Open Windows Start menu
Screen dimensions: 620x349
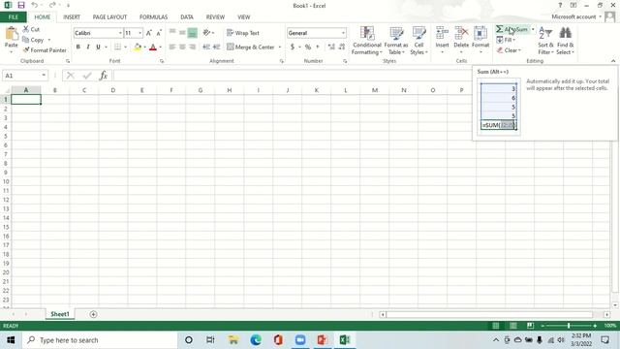point(11,340)
